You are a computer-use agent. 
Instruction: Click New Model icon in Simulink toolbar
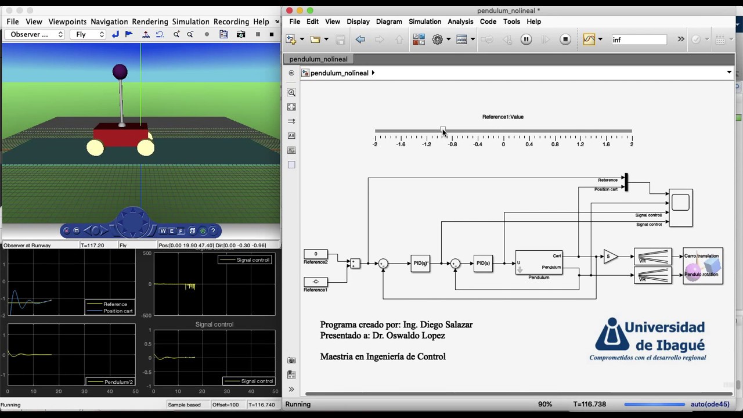pos(291,39)
